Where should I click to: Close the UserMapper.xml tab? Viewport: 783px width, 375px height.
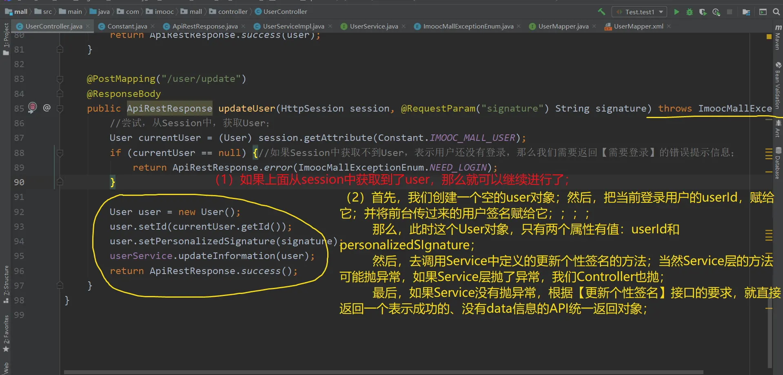[669, 26]
